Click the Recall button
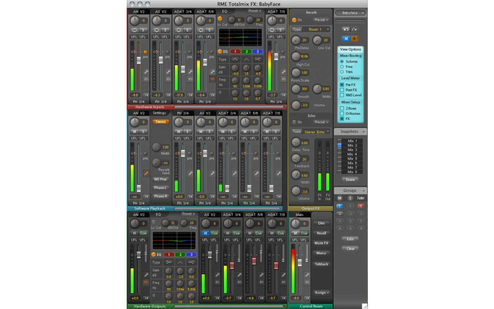The width and height of the screenshot is (494, 309). (x=321, y=233)
